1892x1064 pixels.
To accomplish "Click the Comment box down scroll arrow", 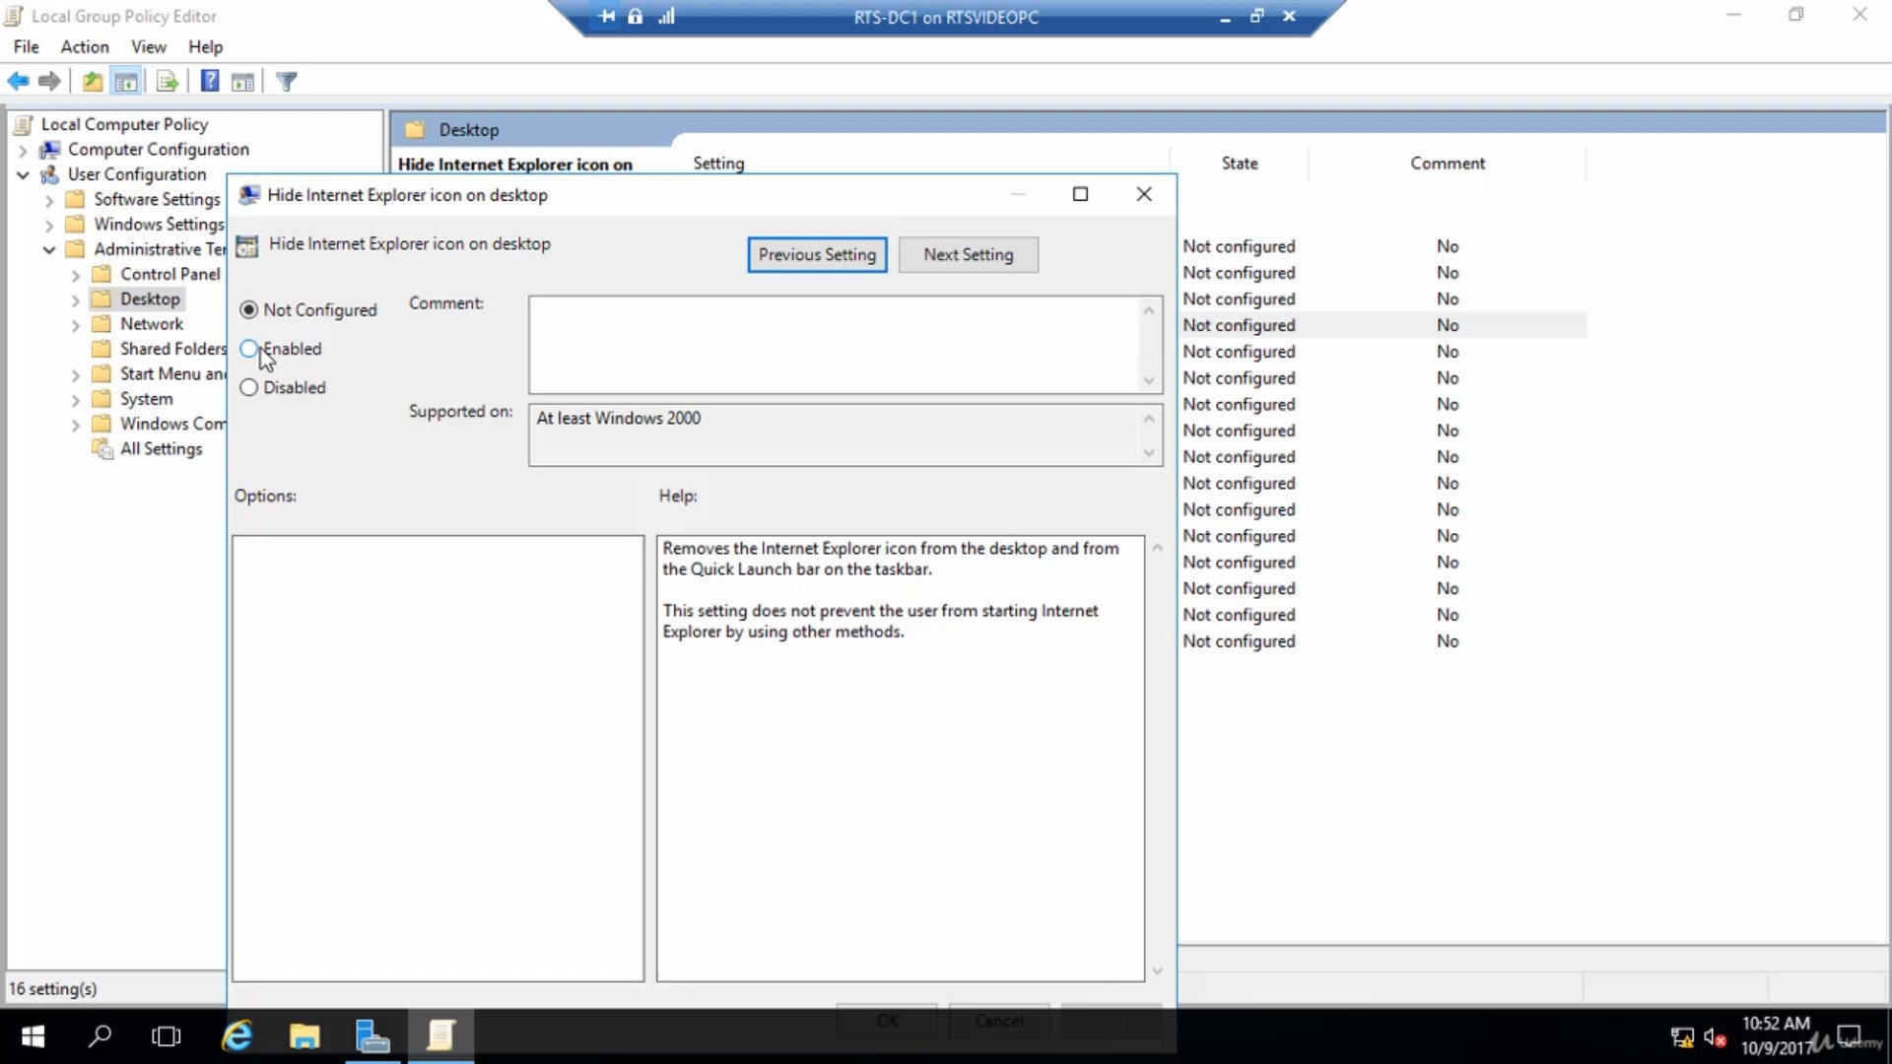I will (x=1149, y=381).
